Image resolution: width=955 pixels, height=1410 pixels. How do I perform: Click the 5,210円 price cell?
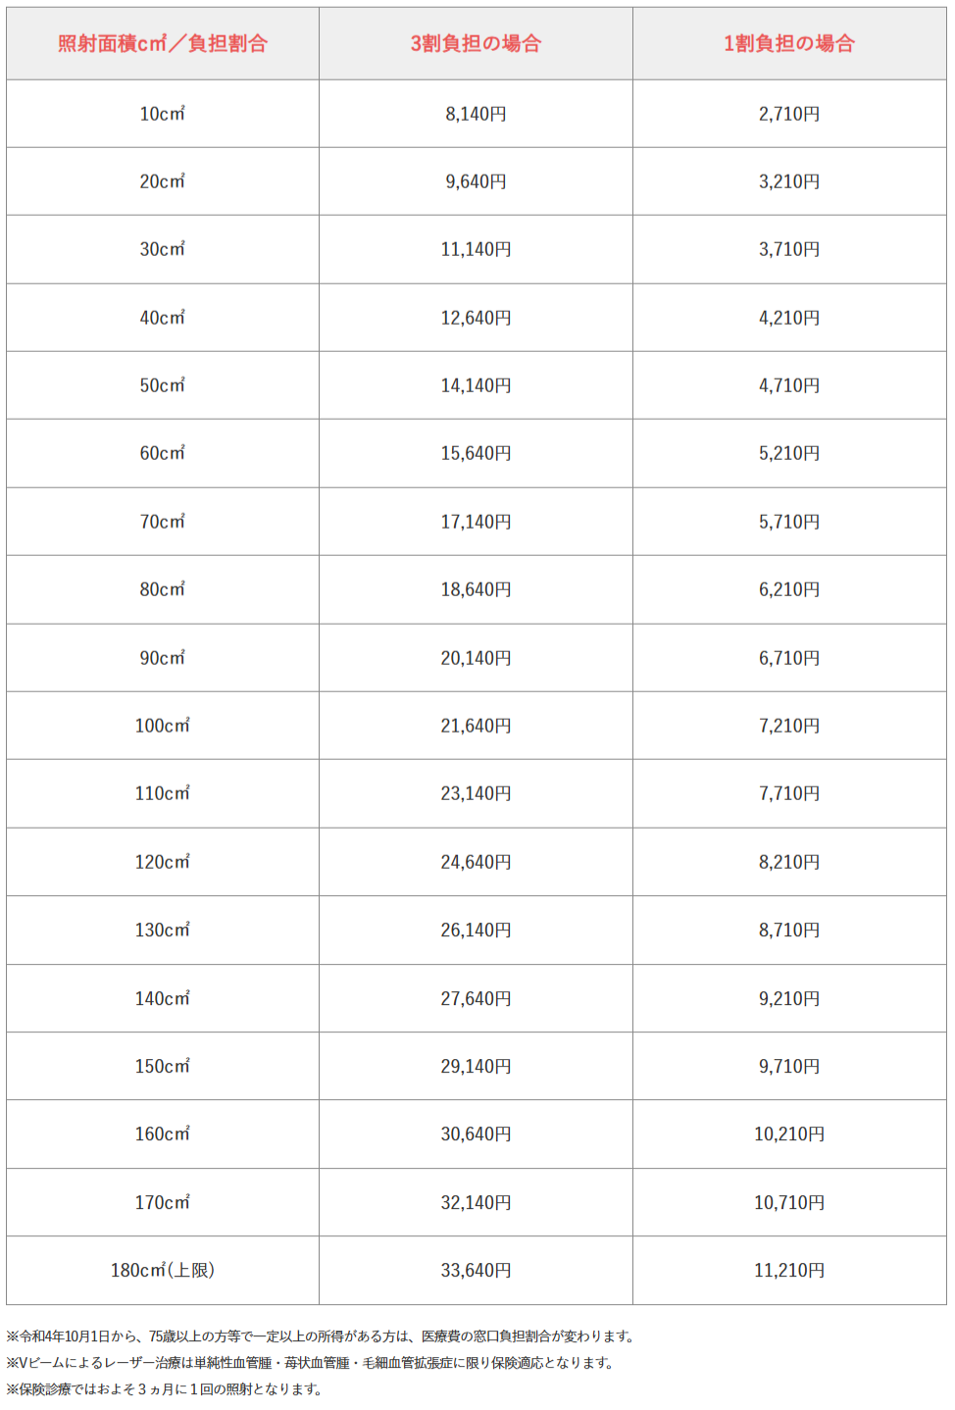coord(789,453)
